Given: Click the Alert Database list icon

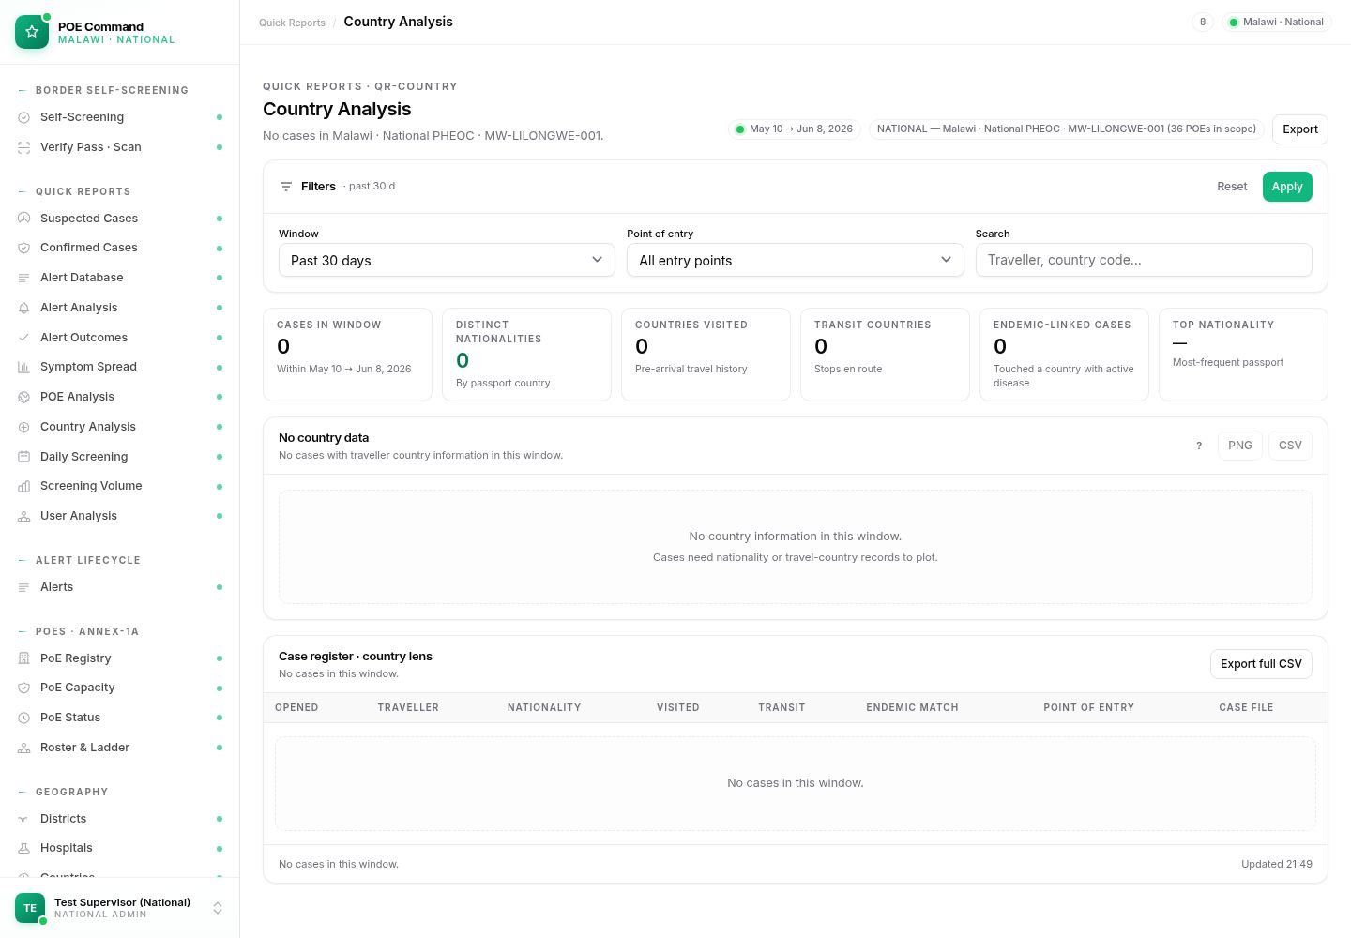Looking at the screenshot, I should [x=24, y=278].
